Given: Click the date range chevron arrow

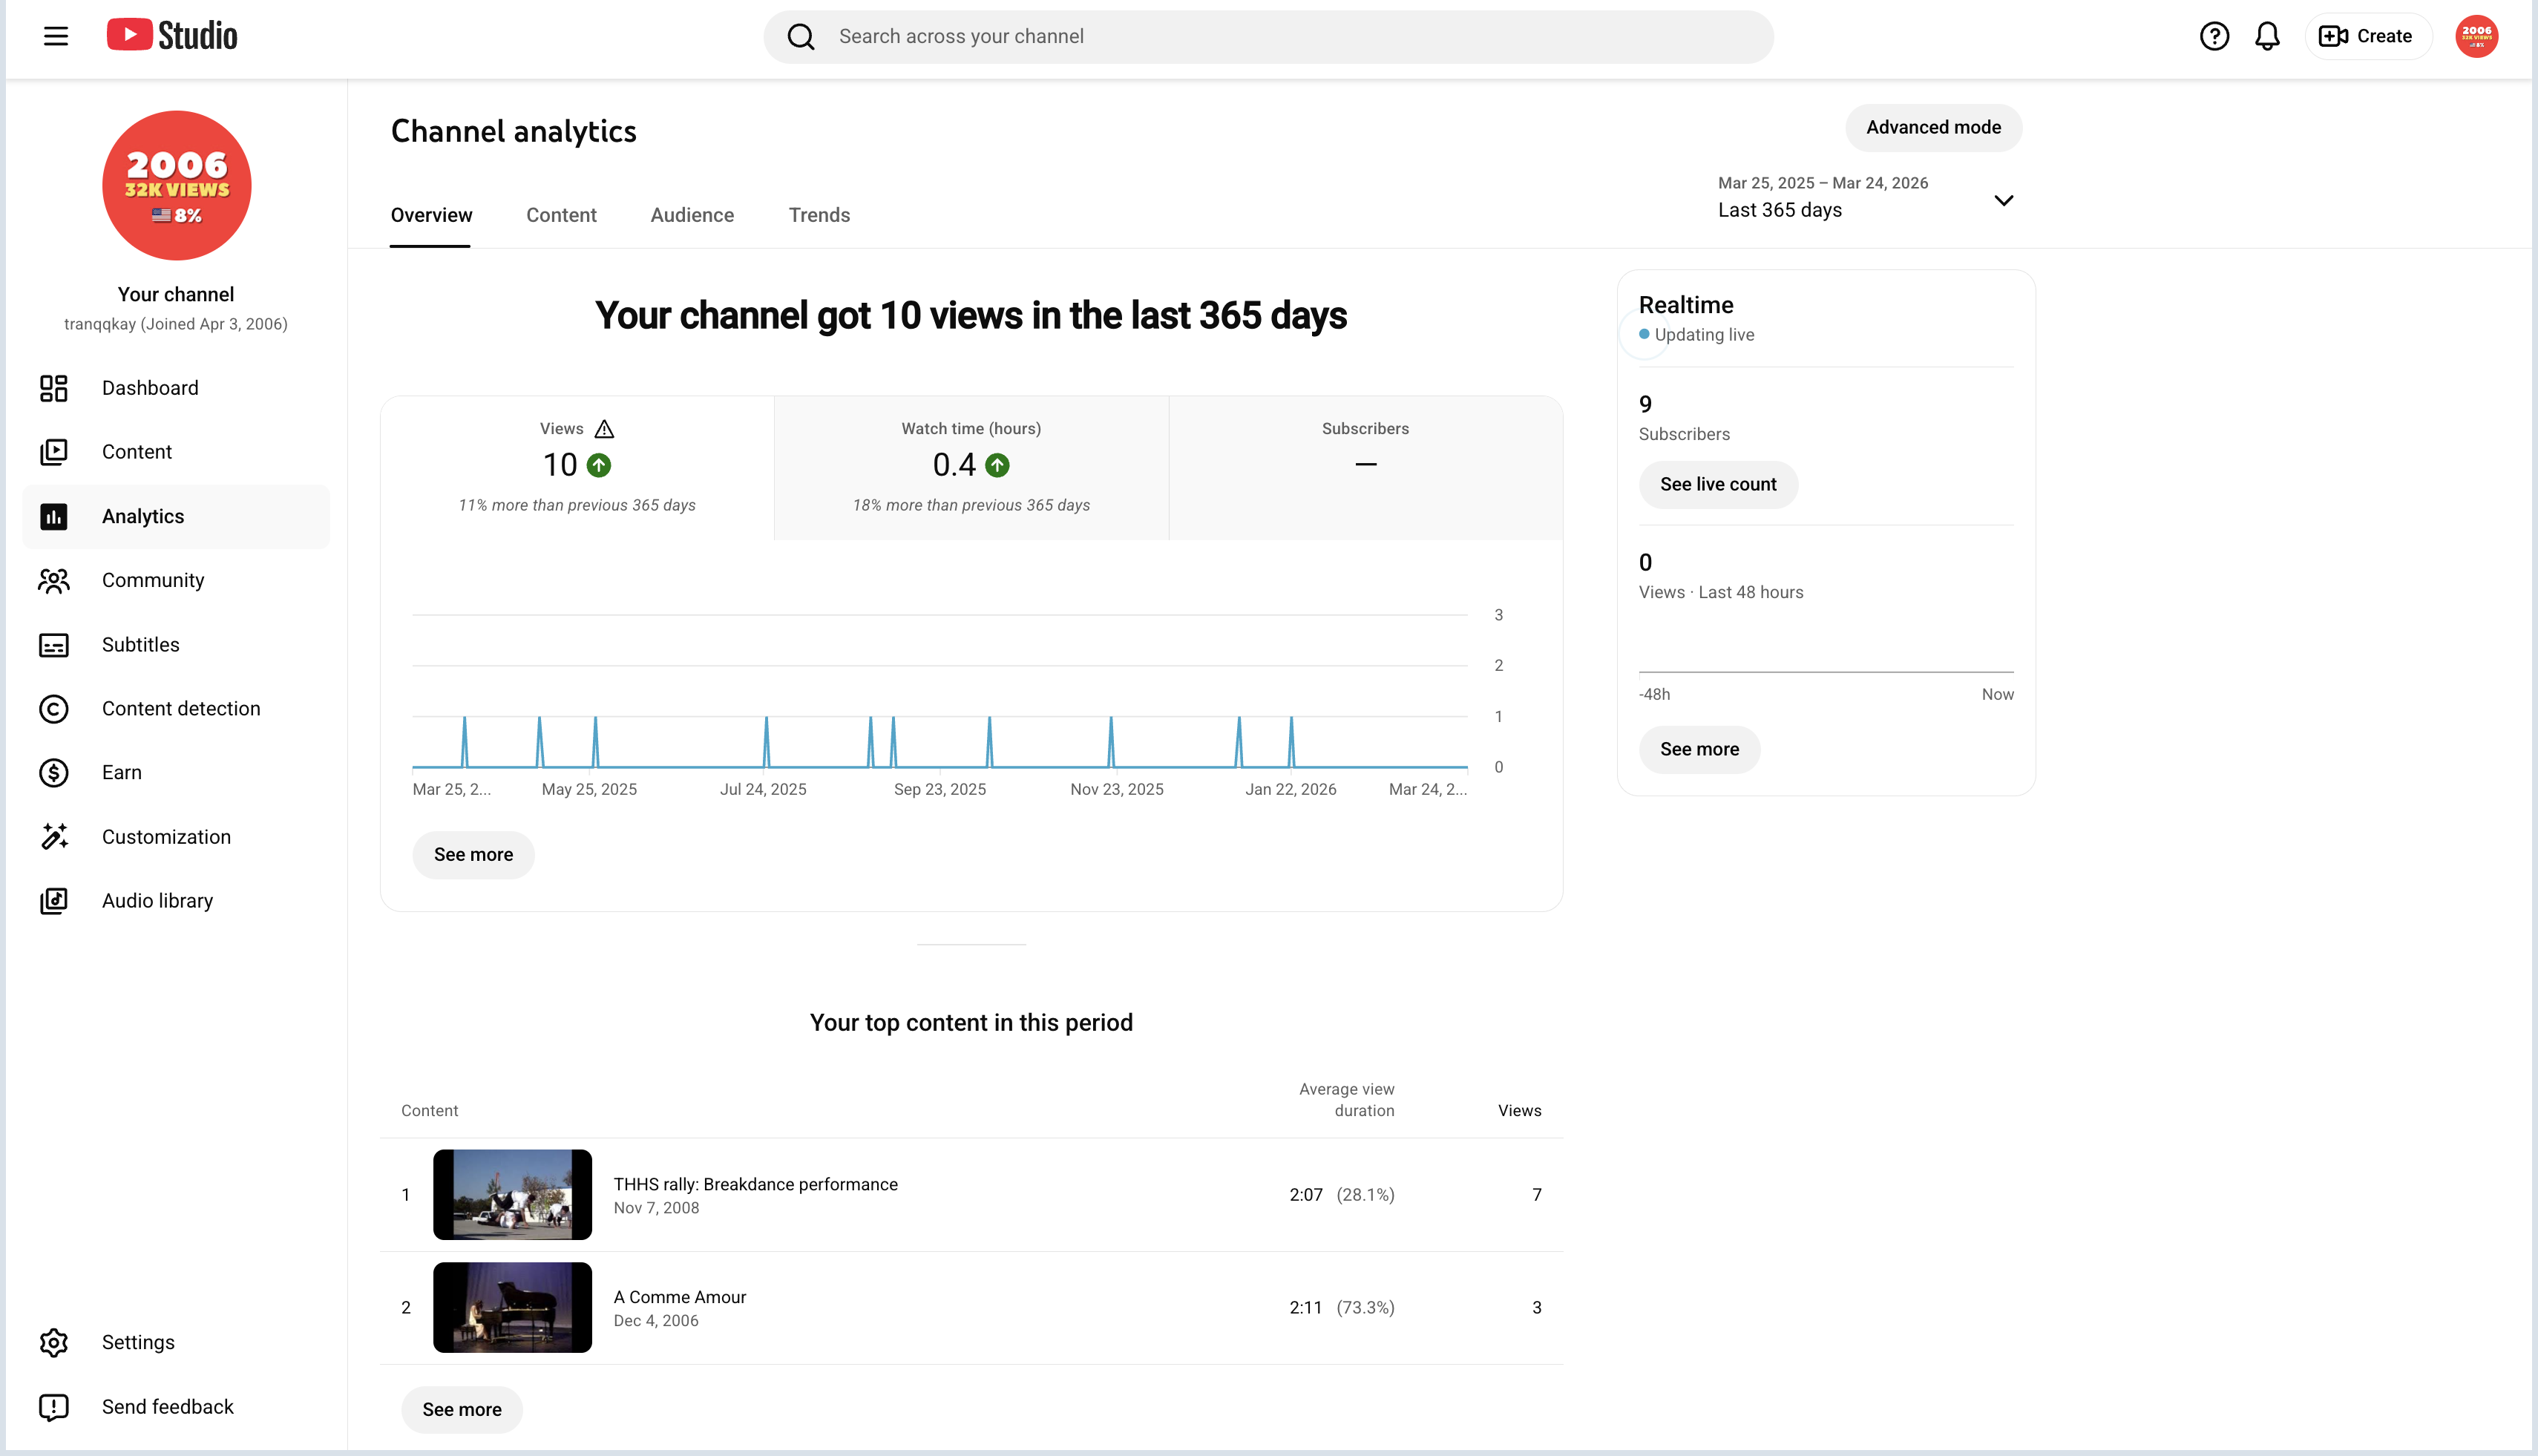Looking at the screenshot, I should coord(2003,200).
